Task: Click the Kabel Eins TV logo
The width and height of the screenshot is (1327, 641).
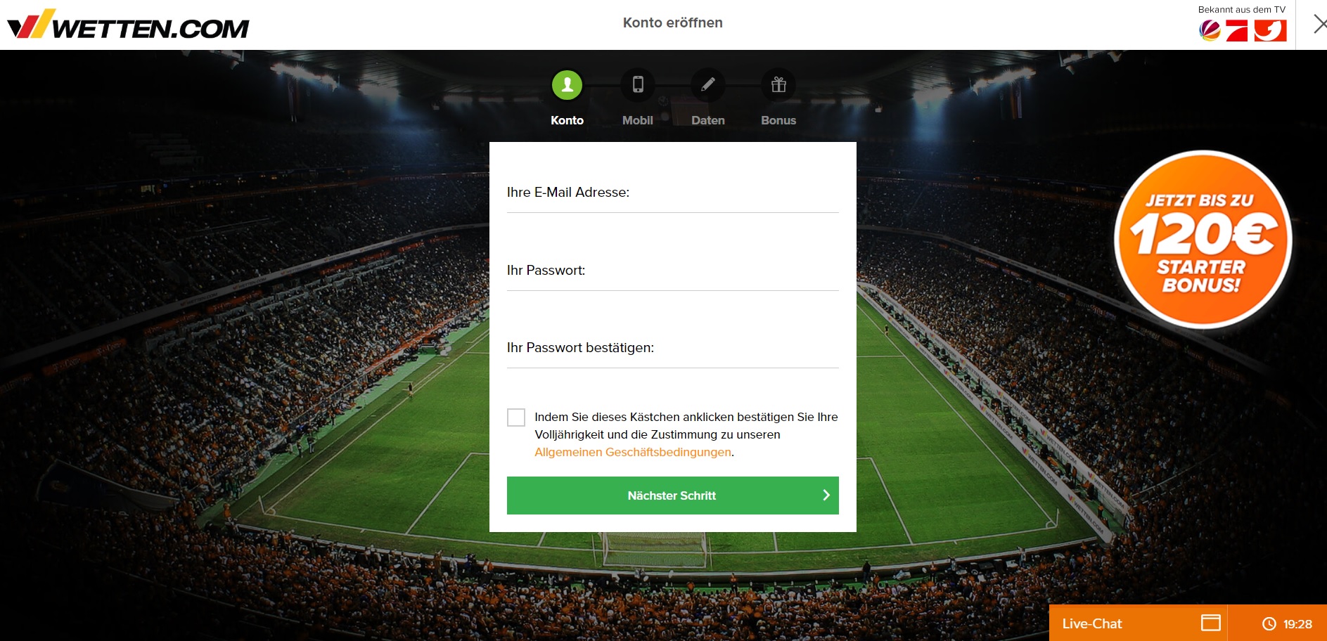Action: click(x=1270, y=31)
